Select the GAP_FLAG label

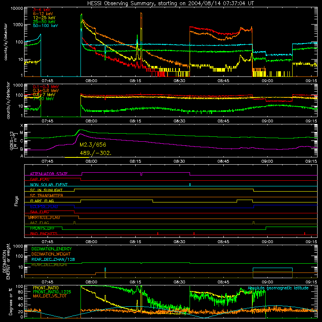click(x=39, y=179)
